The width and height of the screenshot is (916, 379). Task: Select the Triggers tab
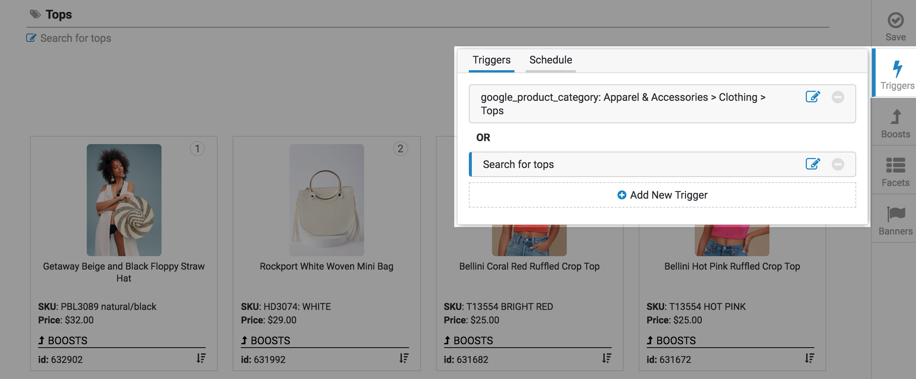coord(491,60)
